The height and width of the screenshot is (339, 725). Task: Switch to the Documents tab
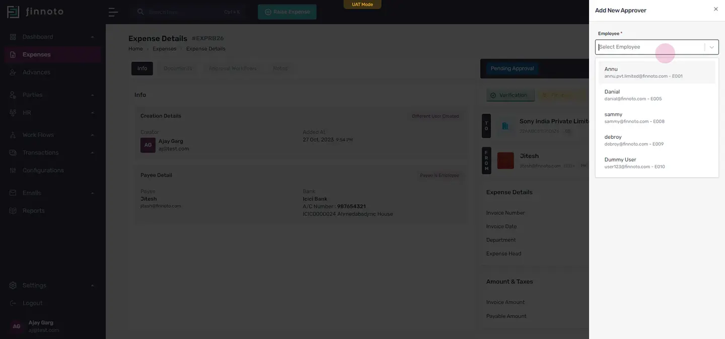pyautogui.click(x=178, y=68)
